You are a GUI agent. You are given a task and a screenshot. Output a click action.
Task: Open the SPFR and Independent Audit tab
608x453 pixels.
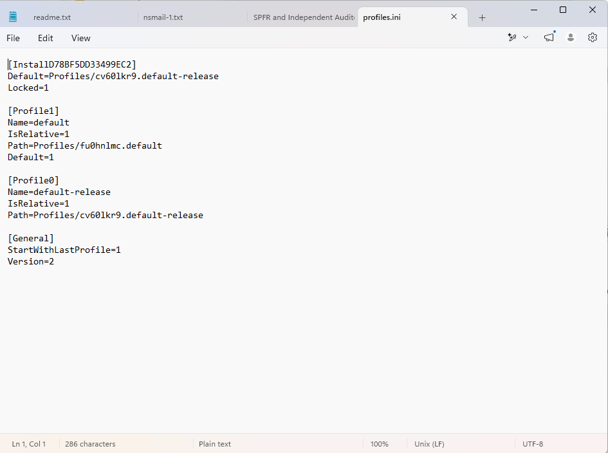303,17
